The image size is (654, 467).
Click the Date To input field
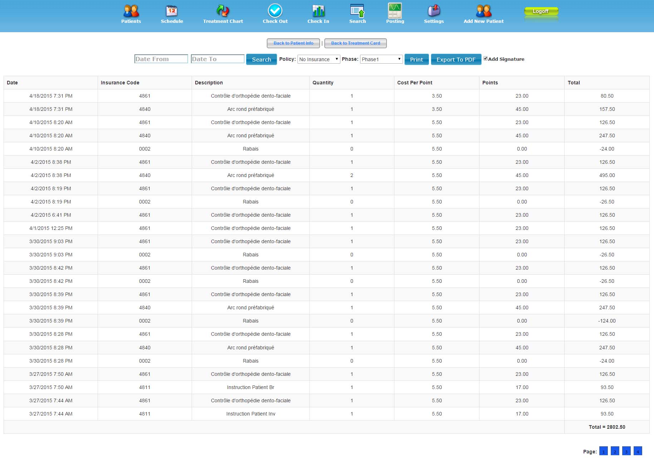click(217, 59)
